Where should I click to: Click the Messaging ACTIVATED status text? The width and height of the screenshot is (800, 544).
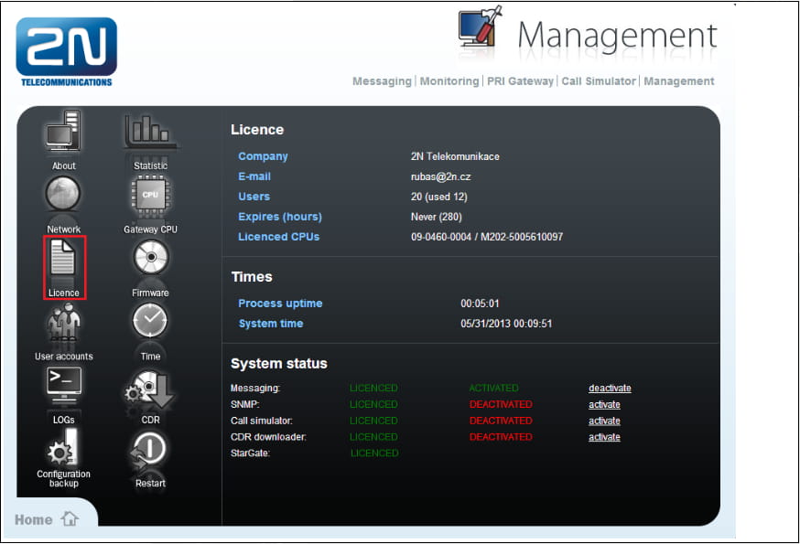[x=493, y=388]
